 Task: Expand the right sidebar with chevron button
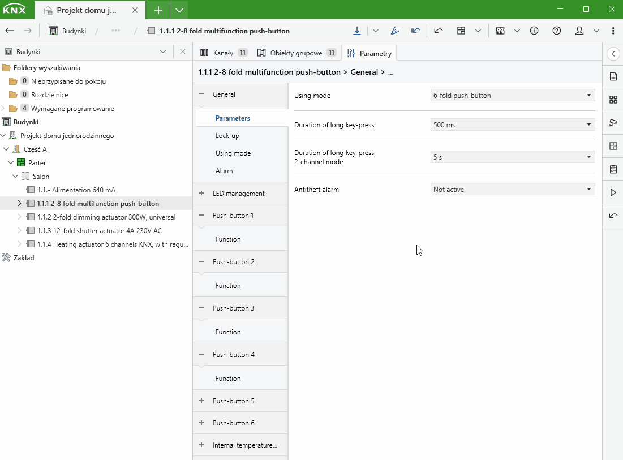[613, 54]
